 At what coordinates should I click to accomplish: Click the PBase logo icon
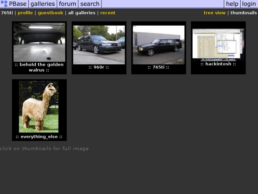click(4, 4)
